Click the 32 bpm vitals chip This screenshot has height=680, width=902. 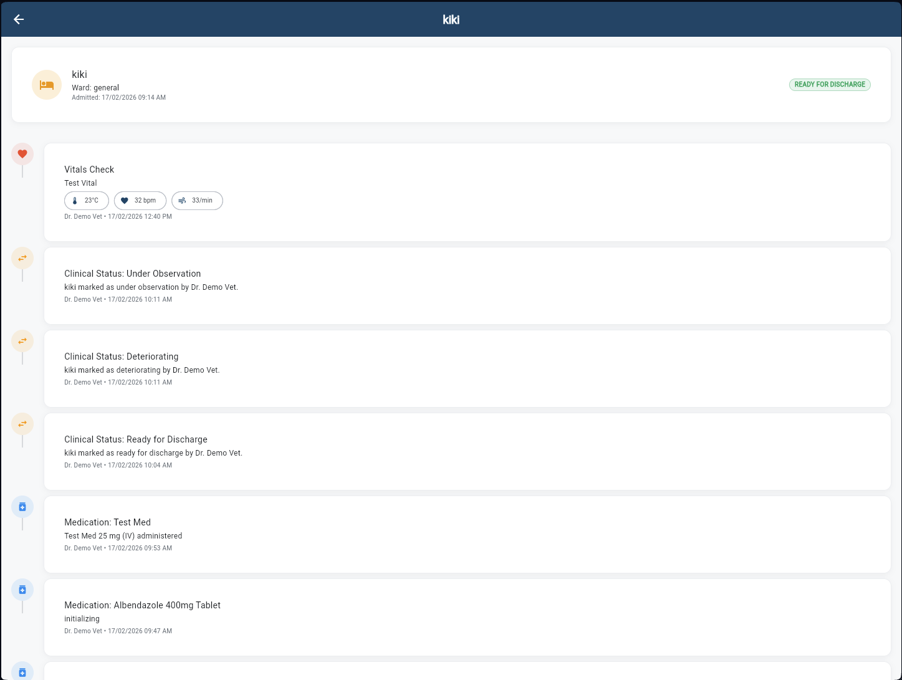[x=140, y=200]
